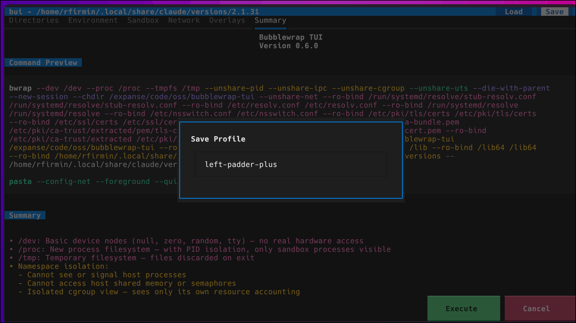Select the Sandbox tab
576x323 pixels.
(x=142, y=20)
